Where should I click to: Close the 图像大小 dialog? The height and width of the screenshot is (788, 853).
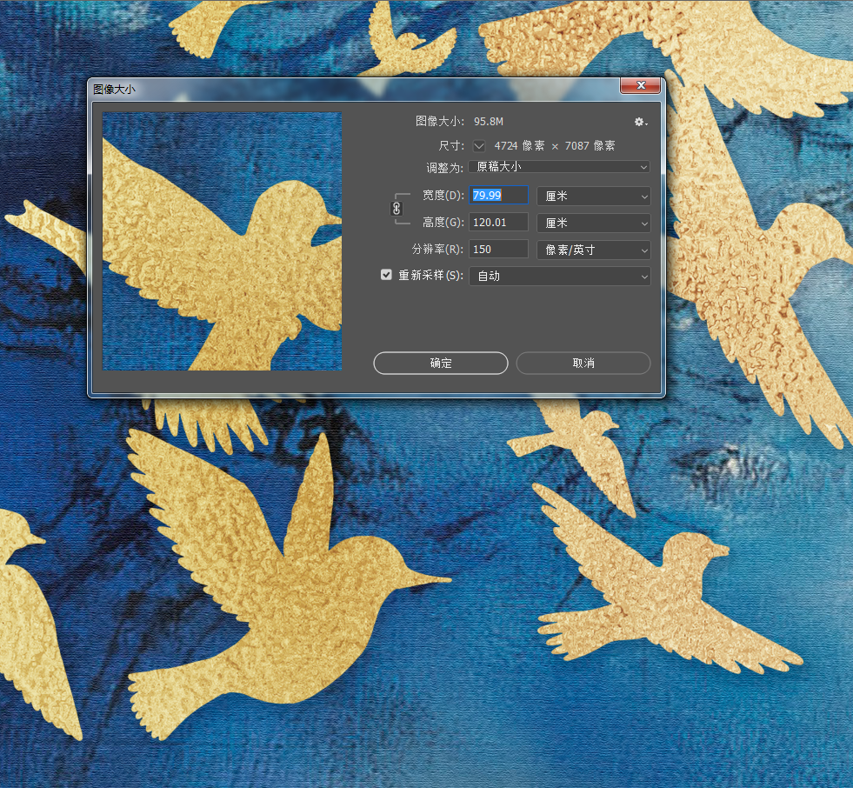coord(641,85)
